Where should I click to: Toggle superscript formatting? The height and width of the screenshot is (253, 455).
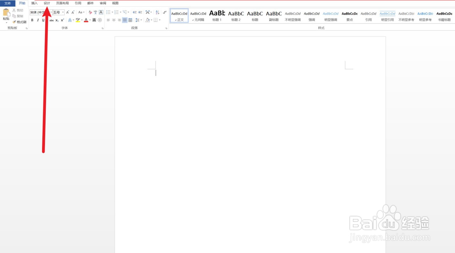click(62, 20)
